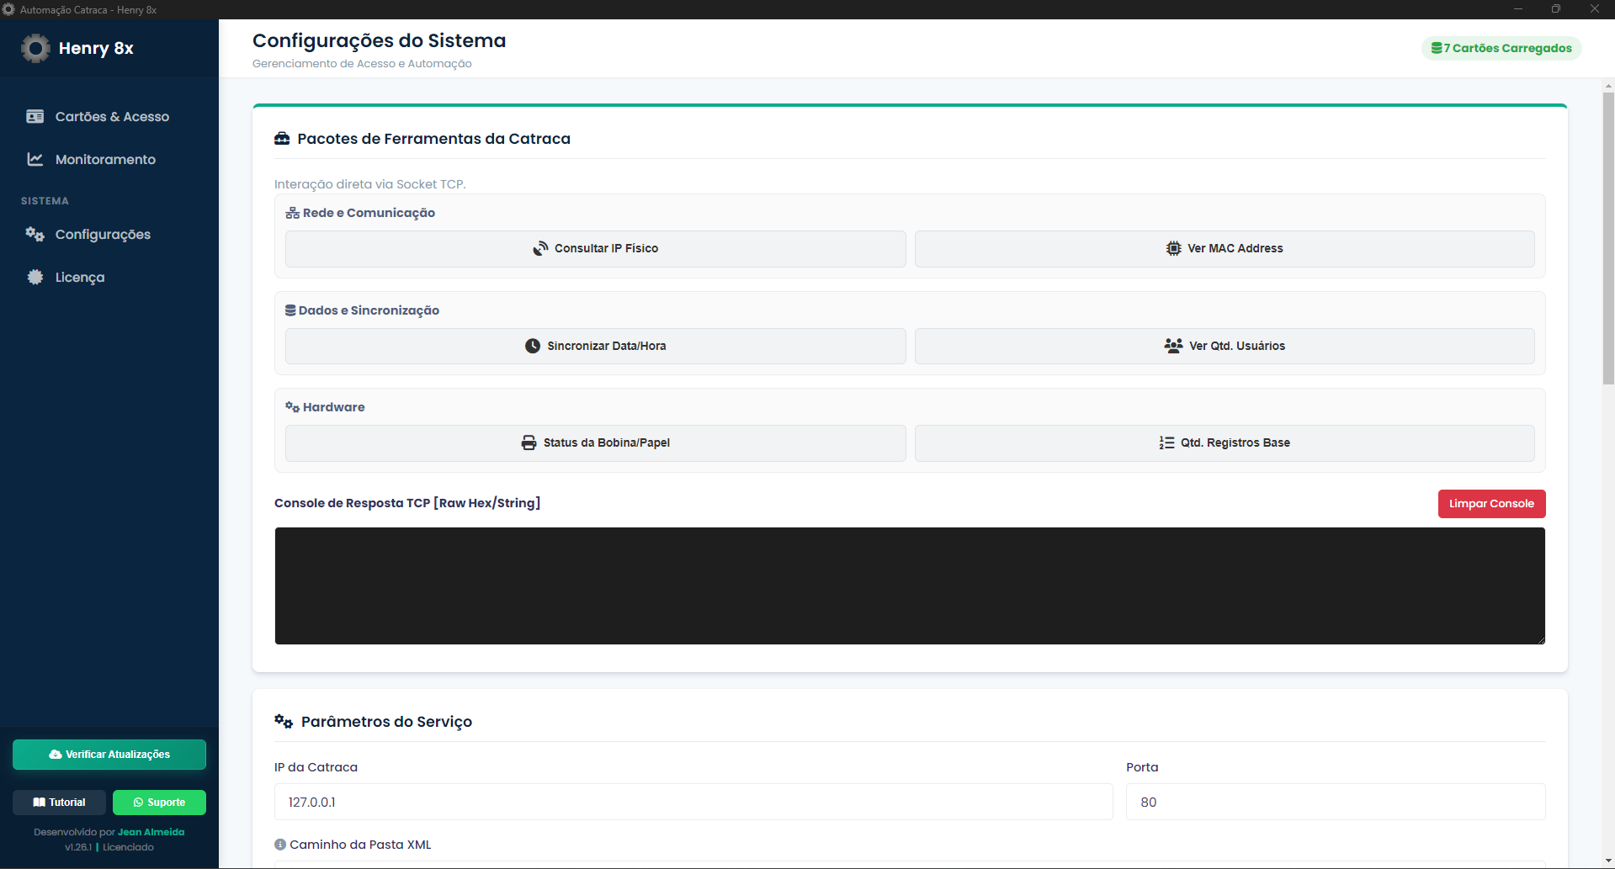Close the Automação Catraca window

(1595, 9)
